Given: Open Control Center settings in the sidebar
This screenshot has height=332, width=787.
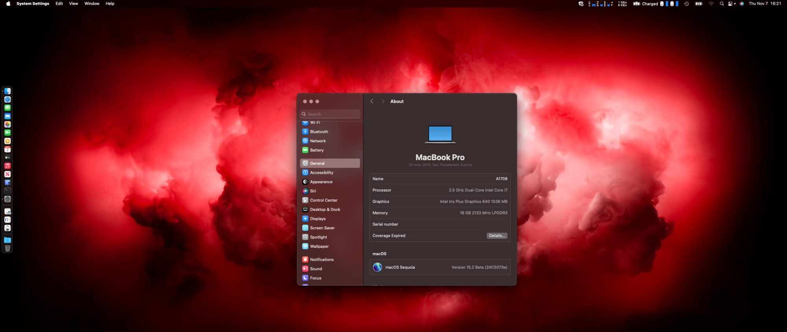Looking at the screenshot, I should click(x=330, y=200).
